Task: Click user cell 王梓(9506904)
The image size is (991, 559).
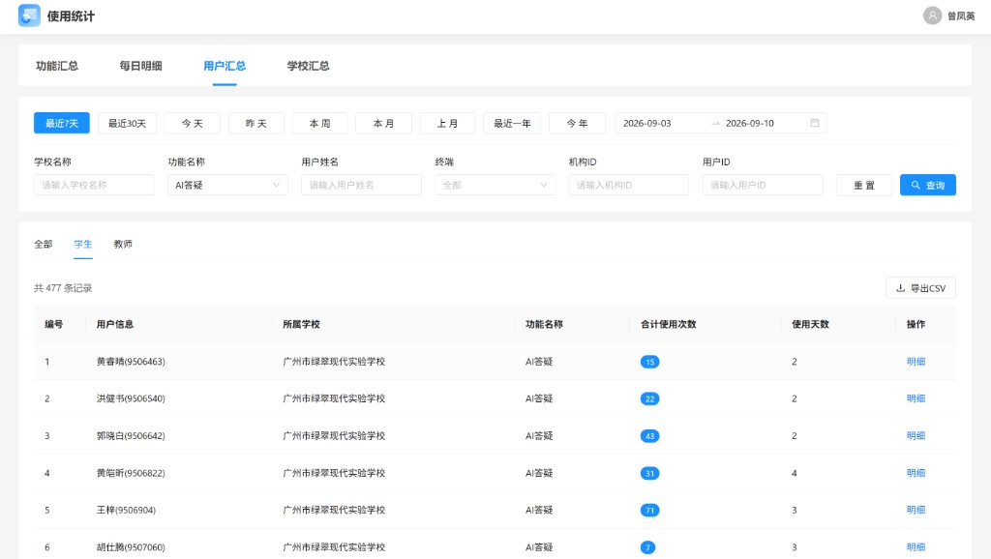Action: [127, 511]
